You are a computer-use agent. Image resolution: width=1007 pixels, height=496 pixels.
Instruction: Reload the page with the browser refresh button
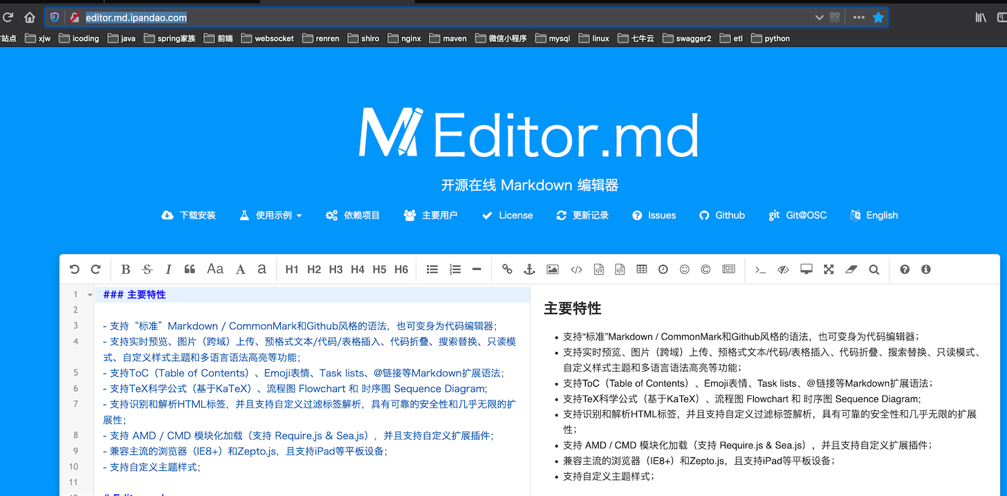[8, 17]
